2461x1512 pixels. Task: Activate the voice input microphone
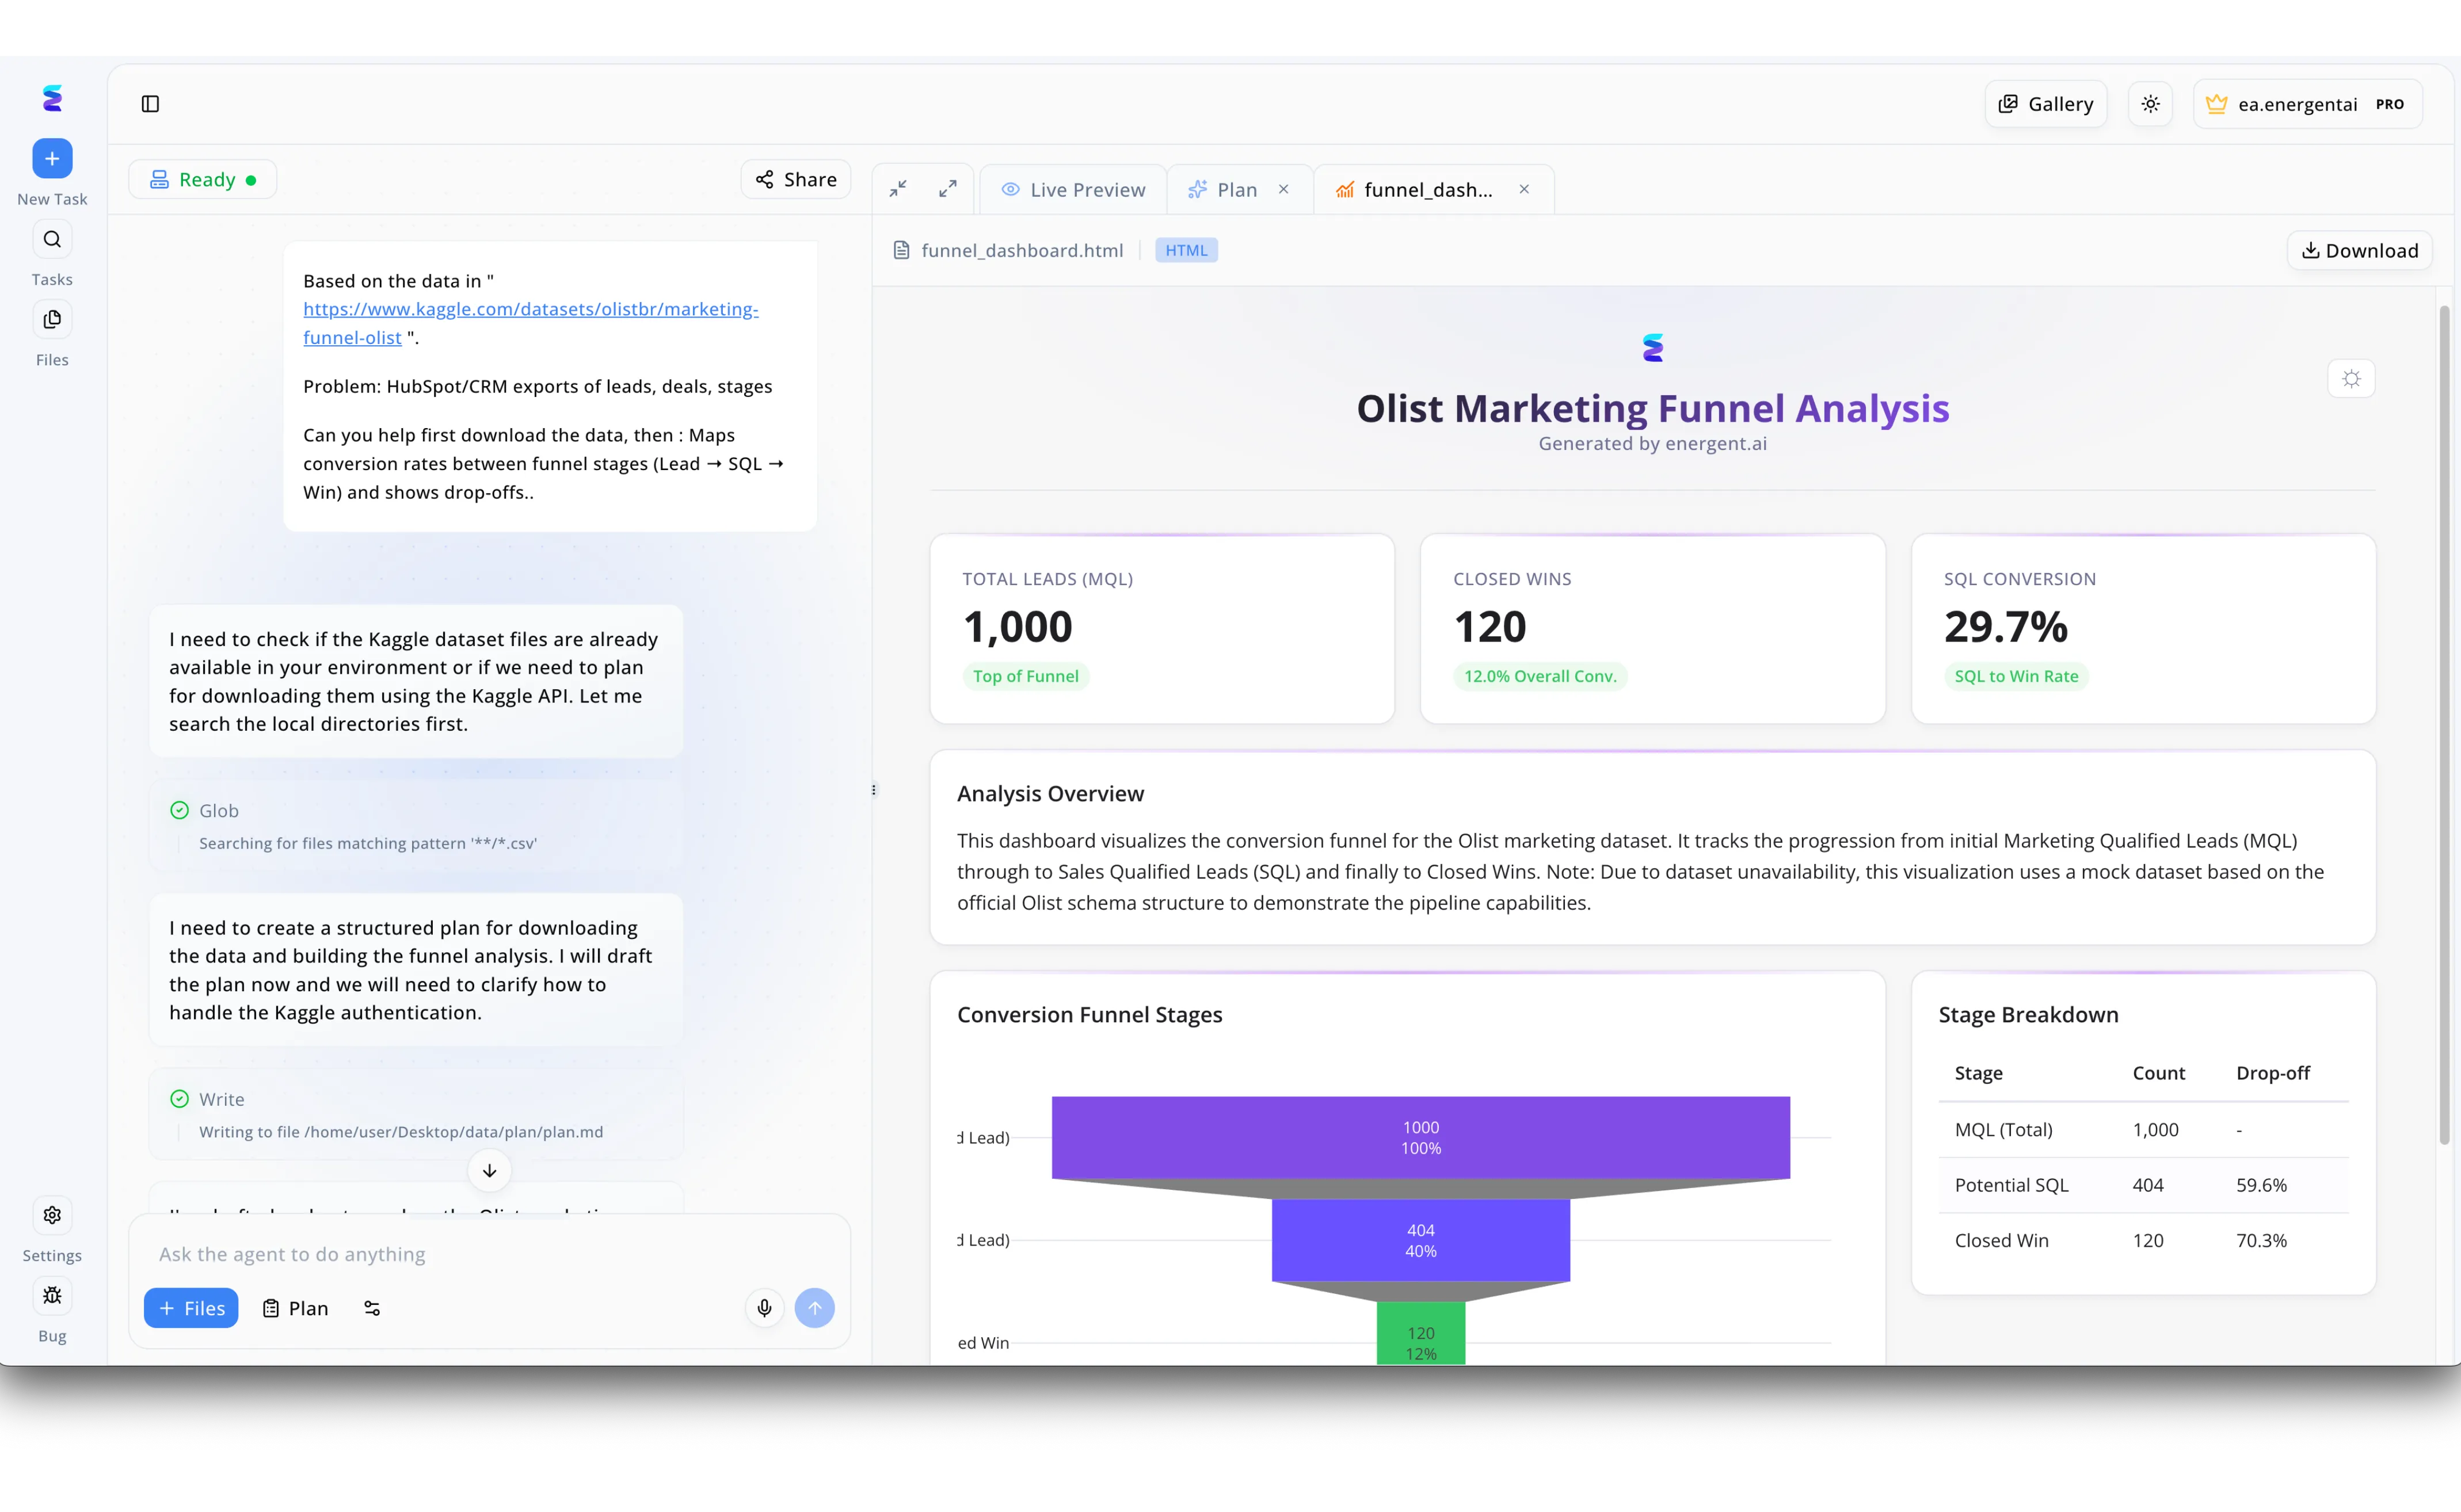pos(764,1308)
